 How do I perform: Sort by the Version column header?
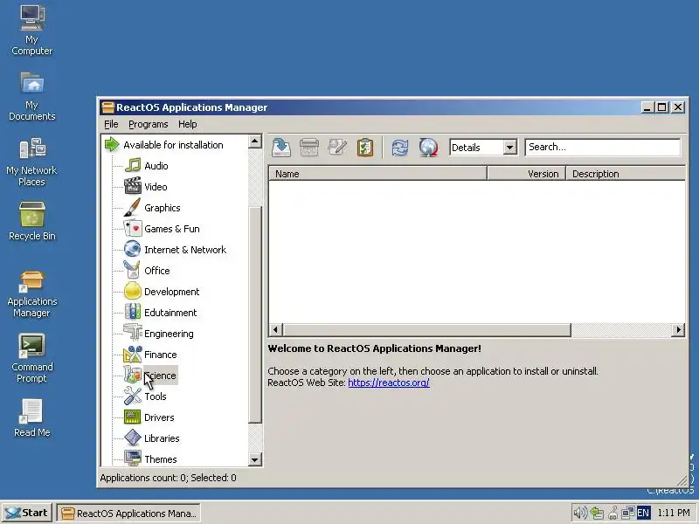click(x=527, y=174)
